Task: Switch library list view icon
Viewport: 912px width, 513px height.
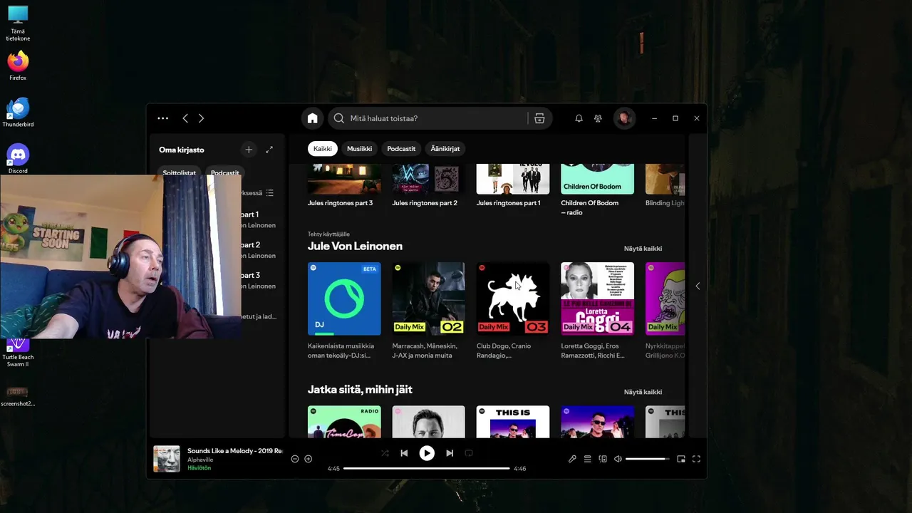Action: coord(269,193)
